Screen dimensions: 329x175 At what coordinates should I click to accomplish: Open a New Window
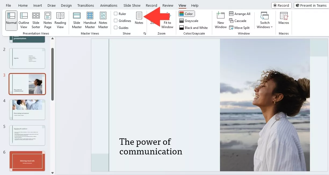221,20
